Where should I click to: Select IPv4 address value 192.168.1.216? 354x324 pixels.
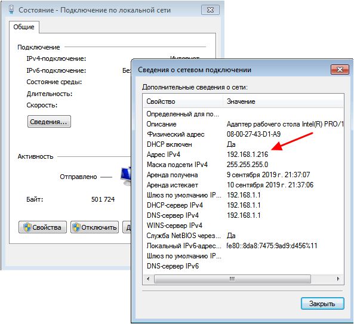click(x=247, y=155)
